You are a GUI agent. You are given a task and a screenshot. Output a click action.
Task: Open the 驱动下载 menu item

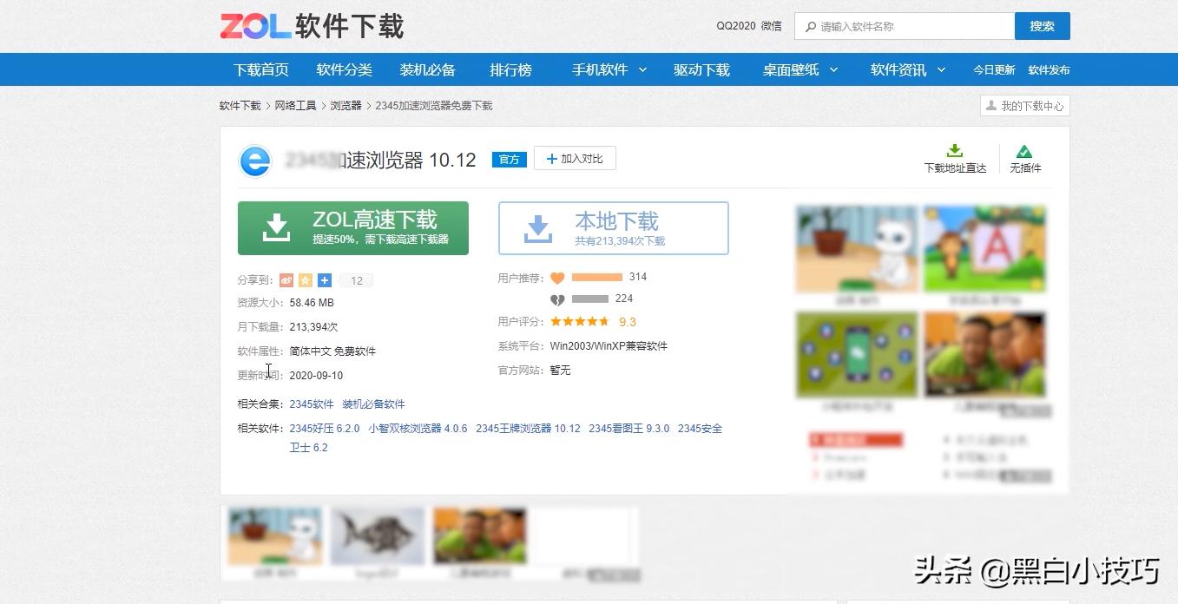701,69
